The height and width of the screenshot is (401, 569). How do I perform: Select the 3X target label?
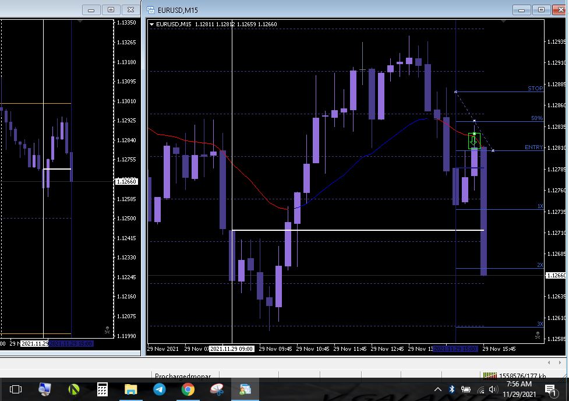coord(540,323)
